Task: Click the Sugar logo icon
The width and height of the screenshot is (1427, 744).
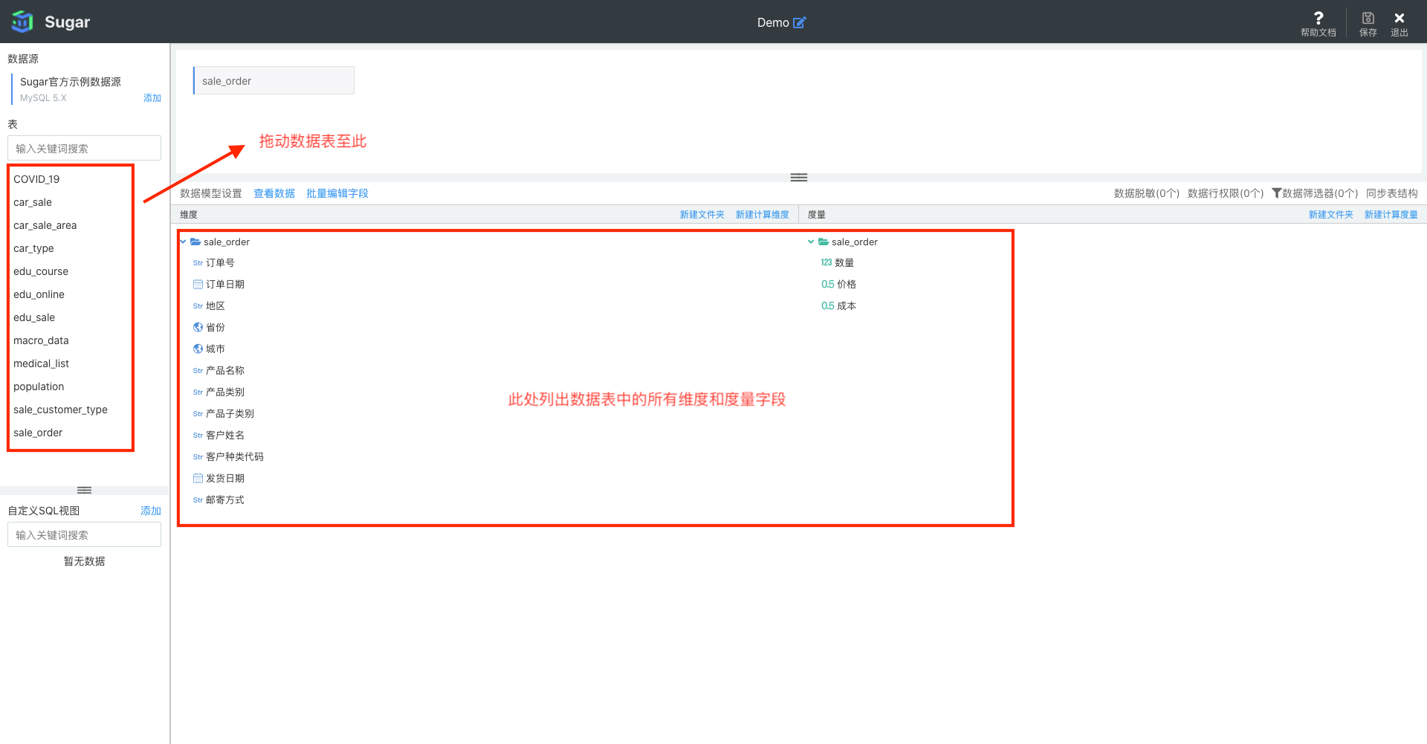Action: (x=22, y=22)
